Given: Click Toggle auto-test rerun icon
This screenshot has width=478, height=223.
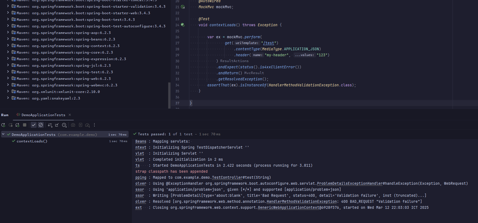Looking at the screenshot, I should (18, 125).
